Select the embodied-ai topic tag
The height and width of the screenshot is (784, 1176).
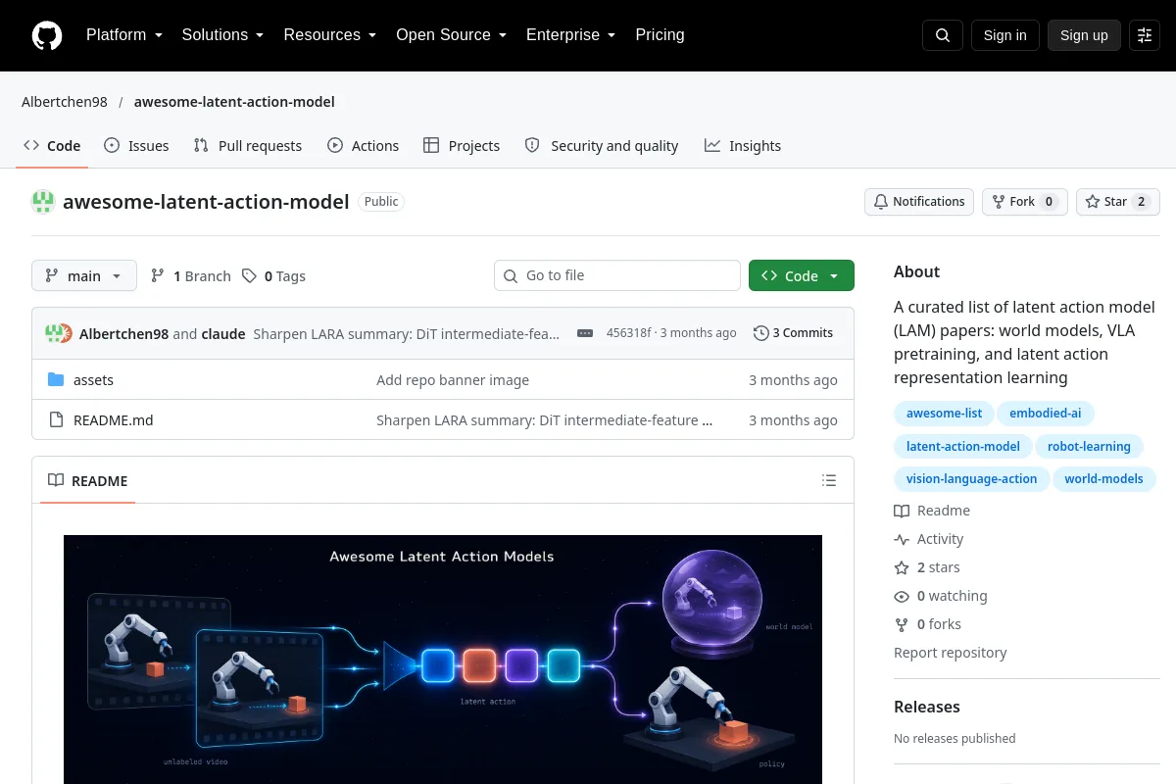1046,414
